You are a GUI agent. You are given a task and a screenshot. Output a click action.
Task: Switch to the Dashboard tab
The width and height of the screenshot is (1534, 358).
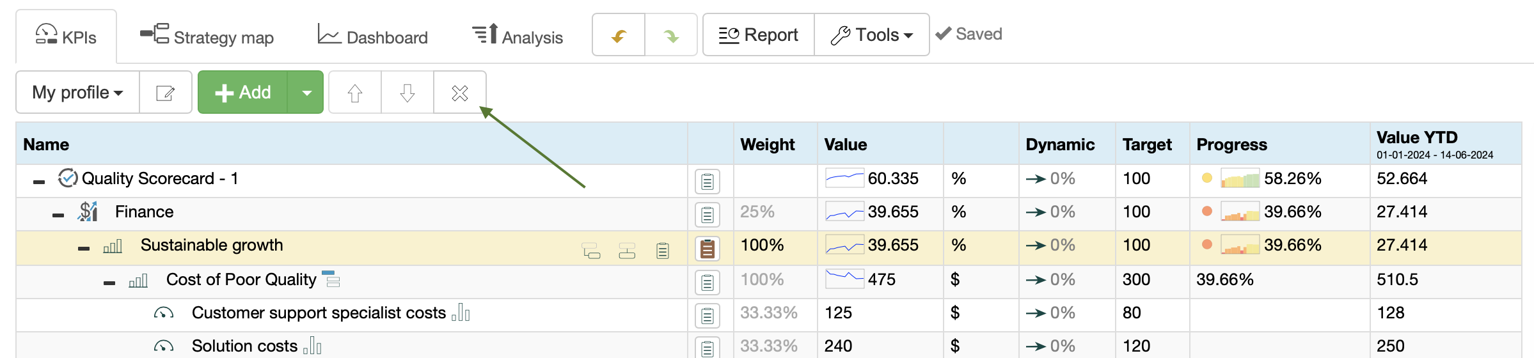click(373, 36)
